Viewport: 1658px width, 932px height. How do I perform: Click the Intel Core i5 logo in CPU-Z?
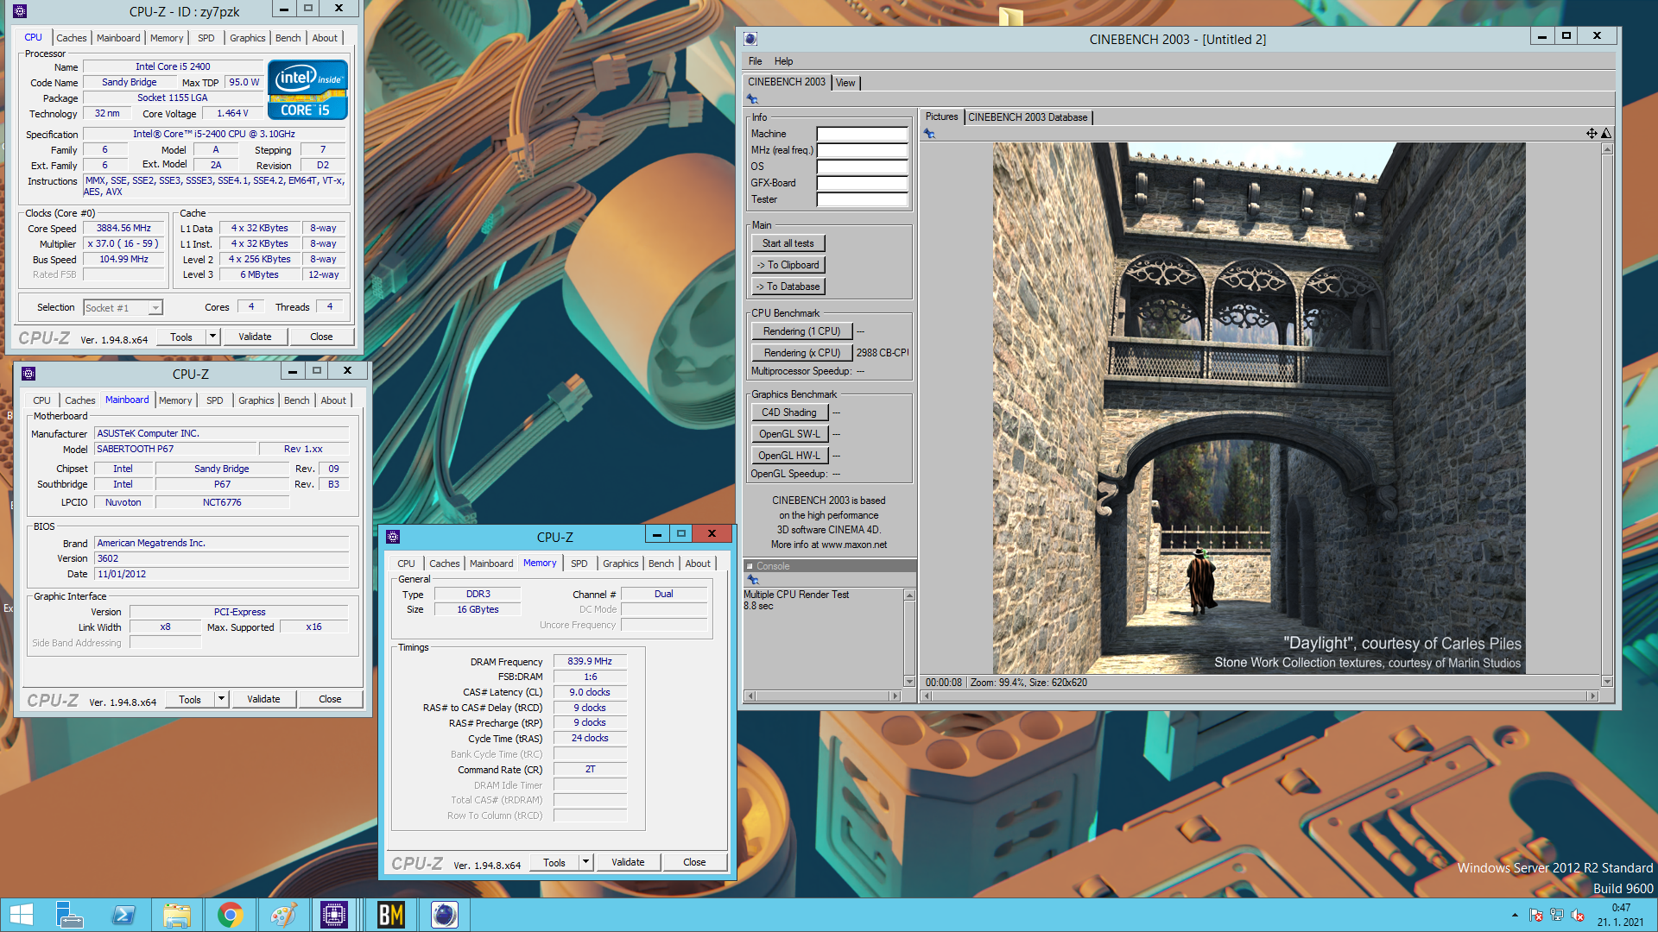pos(307,90)
